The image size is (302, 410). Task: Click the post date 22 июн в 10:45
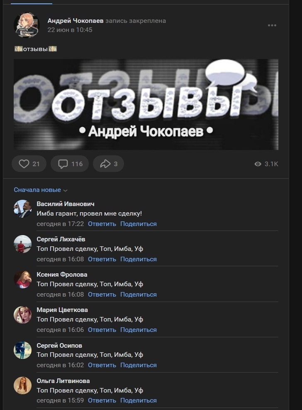pos(70,30)
